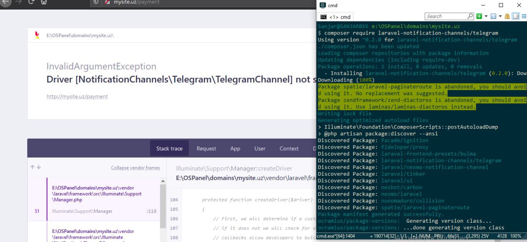
Task: Open the http://mysite.uz/payment link
Action: click(77, 97)
